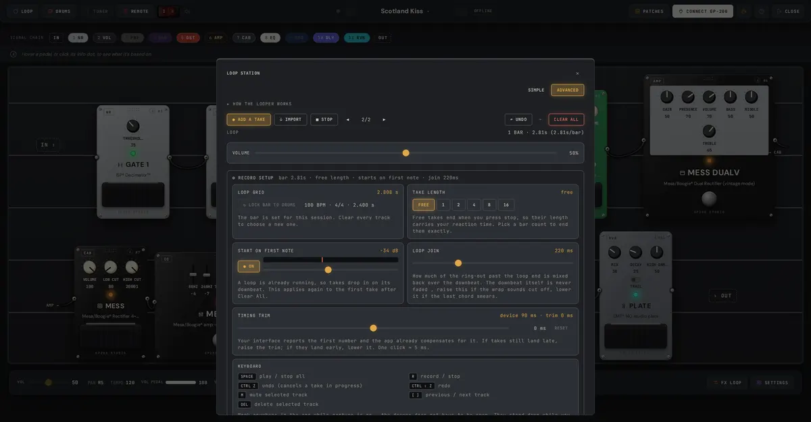811x422 pixels.
Task: Open the Remote panel
Action: 136,11
